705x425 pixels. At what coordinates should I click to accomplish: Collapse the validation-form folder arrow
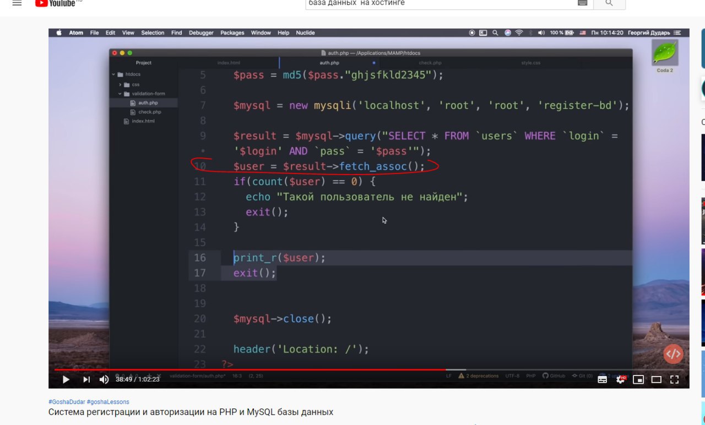click(120, 94)
